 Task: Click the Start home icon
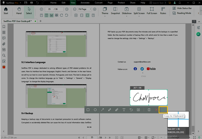(x=6, y=11)
